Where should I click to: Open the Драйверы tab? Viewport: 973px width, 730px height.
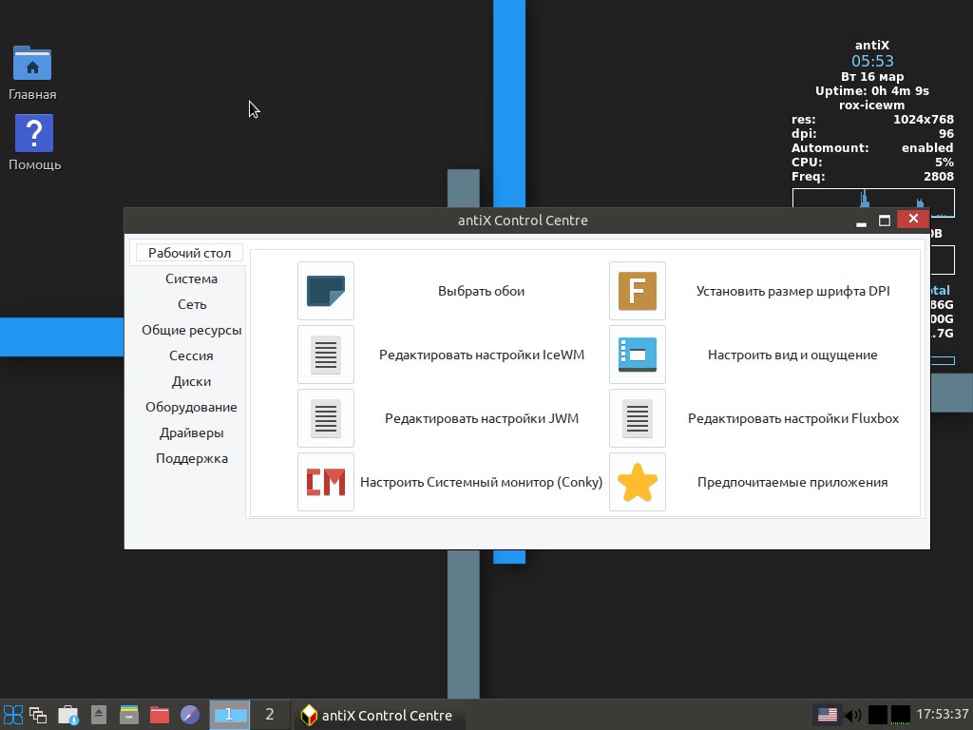point(191,432)
